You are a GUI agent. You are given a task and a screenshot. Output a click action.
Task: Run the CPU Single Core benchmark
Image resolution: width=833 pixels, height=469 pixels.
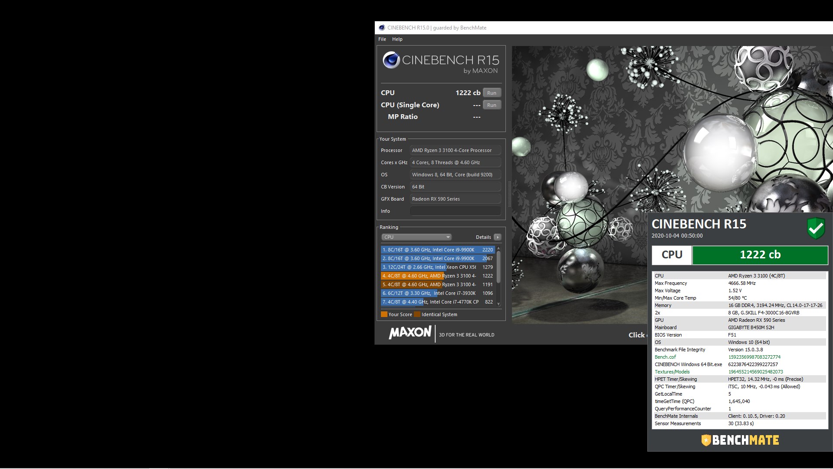[492, 105]
